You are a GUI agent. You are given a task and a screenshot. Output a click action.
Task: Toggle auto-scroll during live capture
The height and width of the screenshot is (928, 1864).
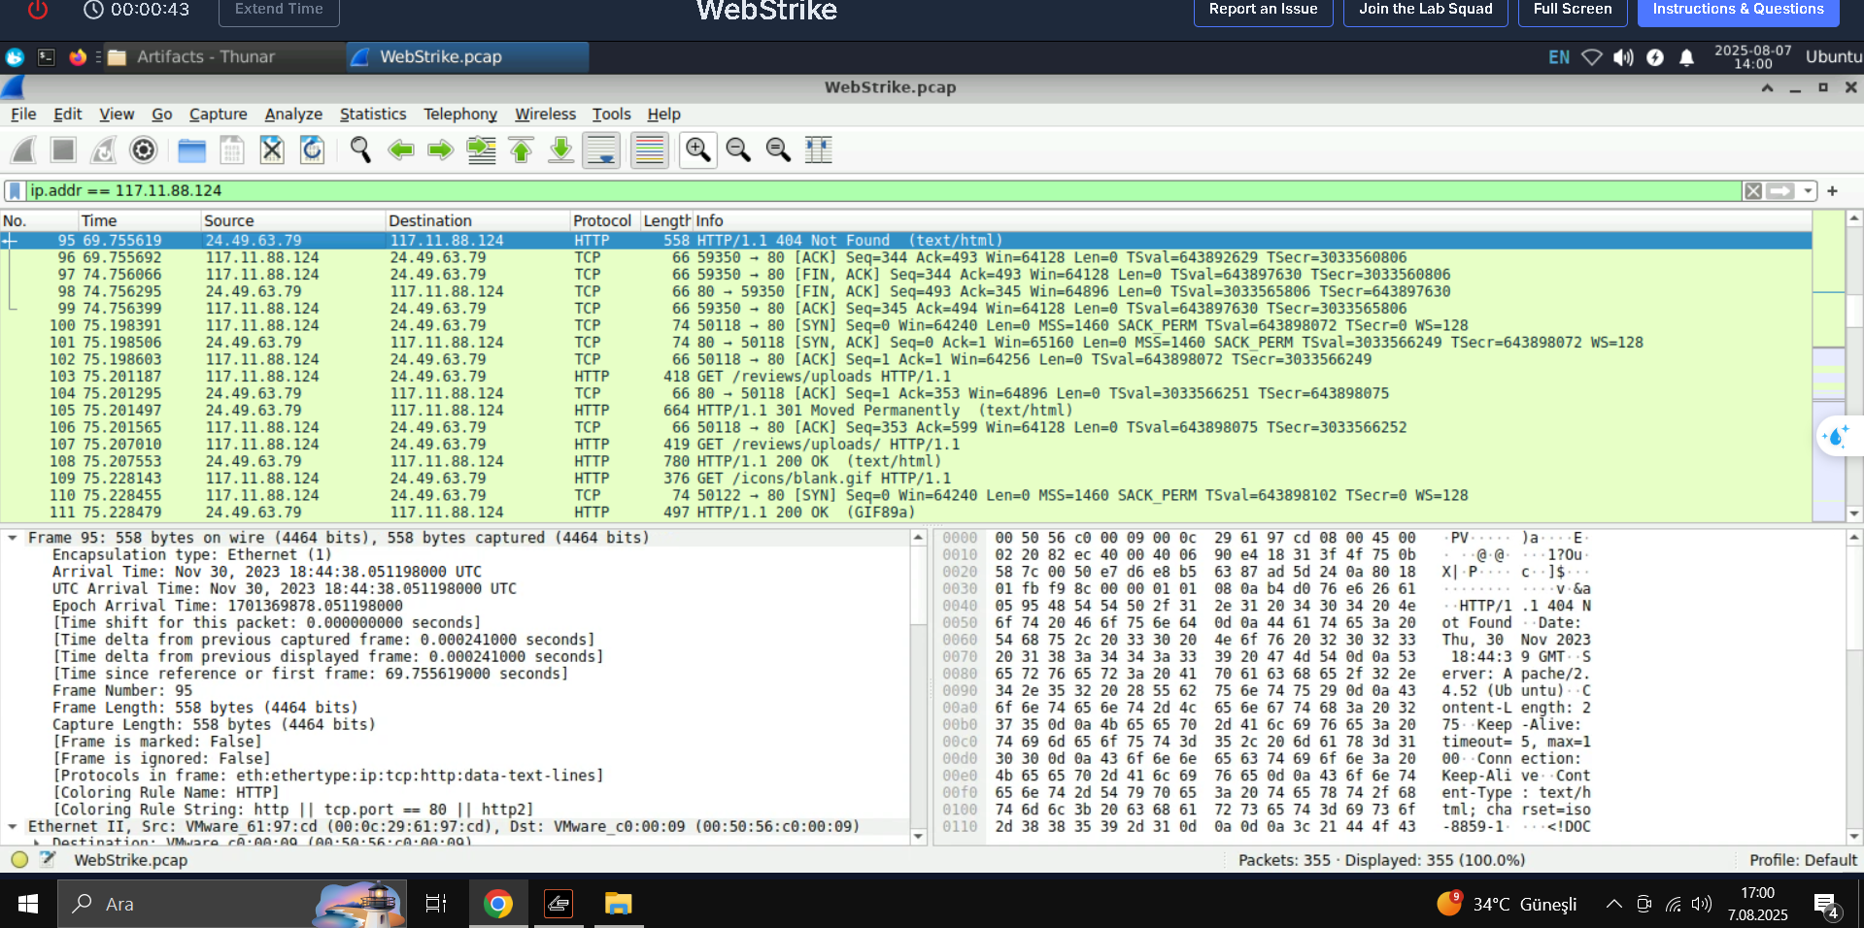tap(601, 149)
